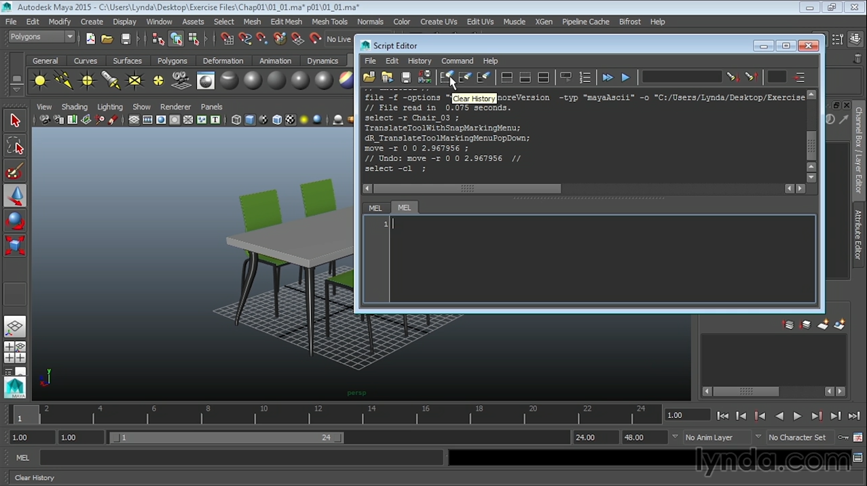
Task: Select the Rotate tool in the left toolbox
Action: [15, 221]
